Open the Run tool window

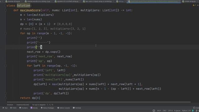pos(5,108)
